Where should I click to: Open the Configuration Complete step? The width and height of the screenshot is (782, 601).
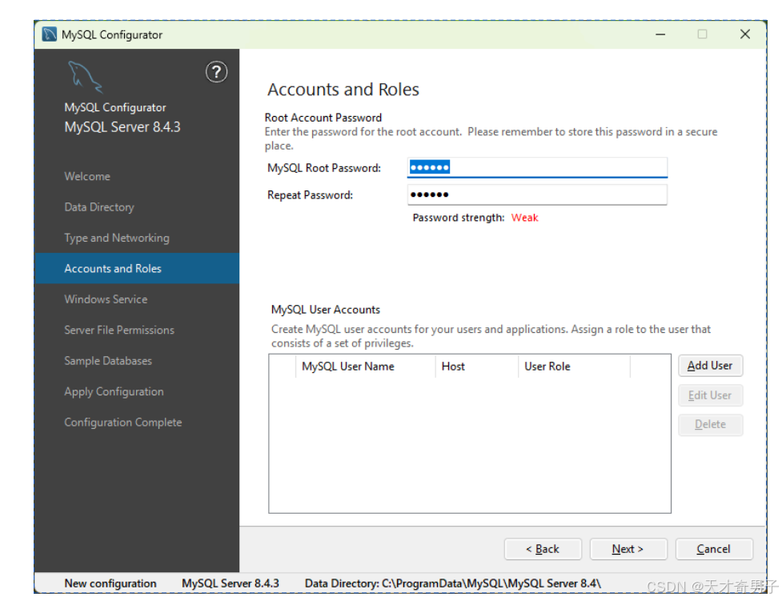[122, 422]
